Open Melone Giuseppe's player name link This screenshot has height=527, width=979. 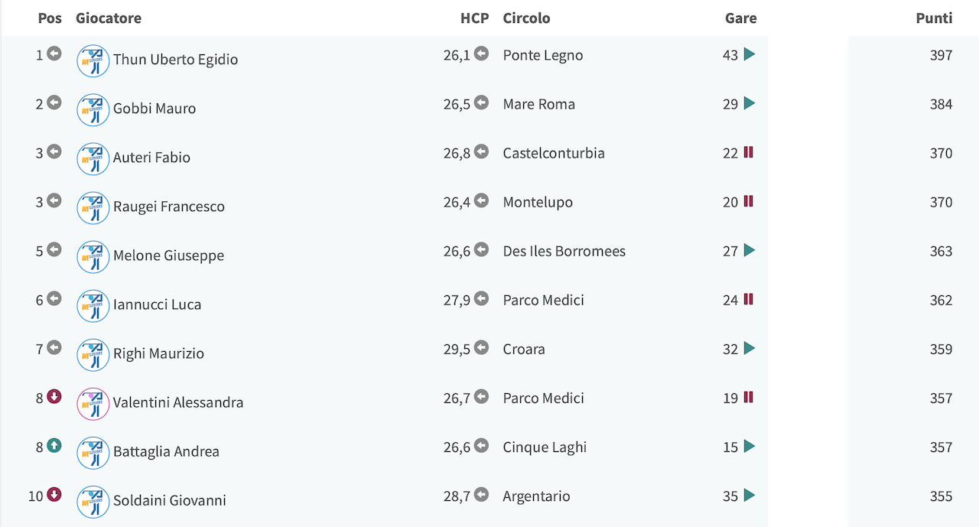pos(168,255)
